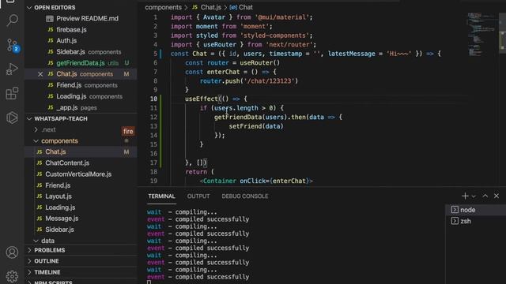Close the terminal panel
506x284 pixels.
[x=497, y=196]
